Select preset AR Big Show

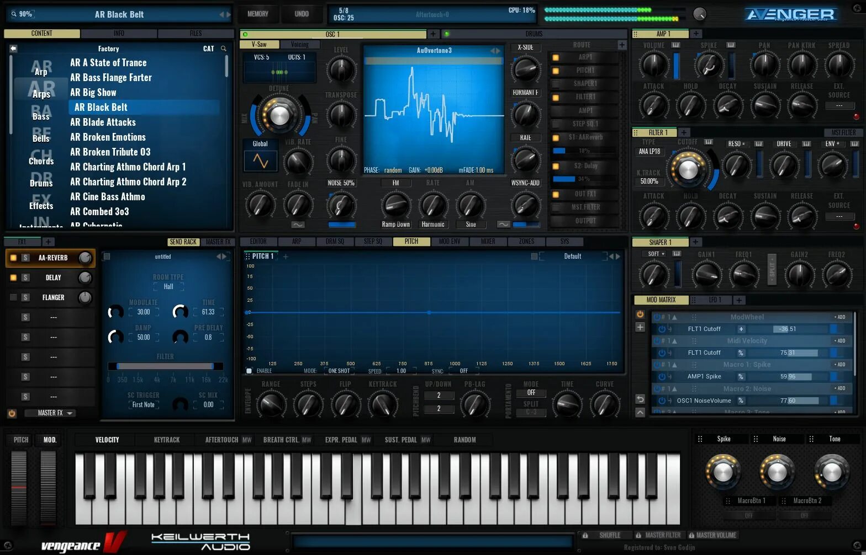[93, 93]
